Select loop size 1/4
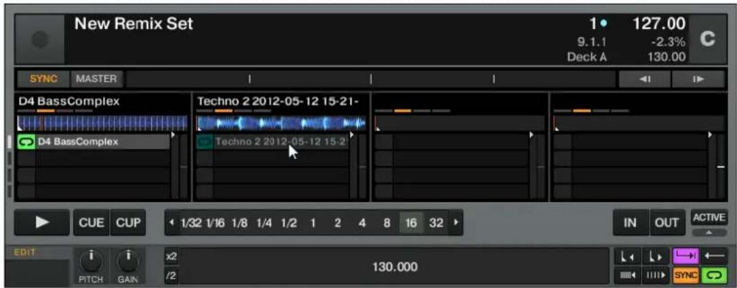Viewport: 737px width, 288px height. click(264, 223)
